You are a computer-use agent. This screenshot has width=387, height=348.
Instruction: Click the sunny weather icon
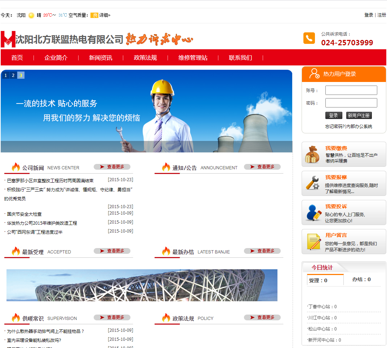[31, 15]
